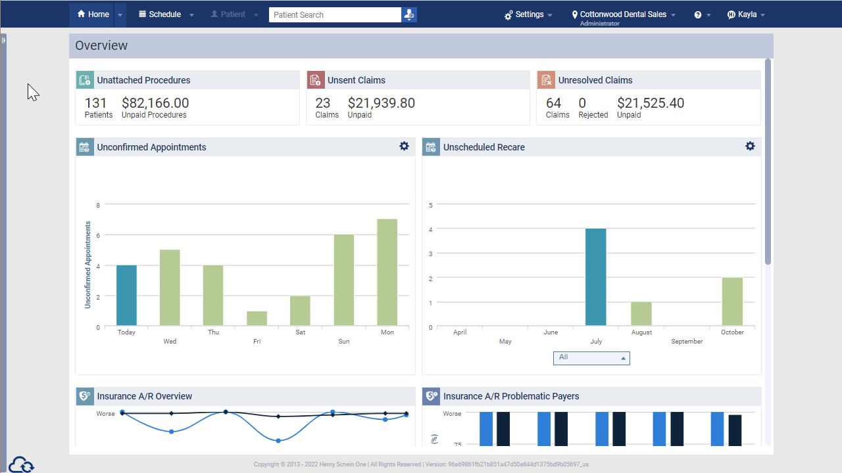Open the Schedule menu
This screenshot has width=842, height=473.
pos(166,14)
